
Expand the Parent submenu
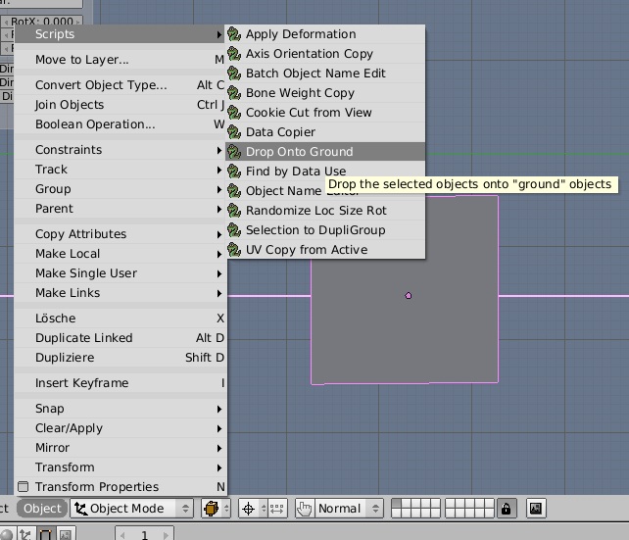click(x=121, y=209)
